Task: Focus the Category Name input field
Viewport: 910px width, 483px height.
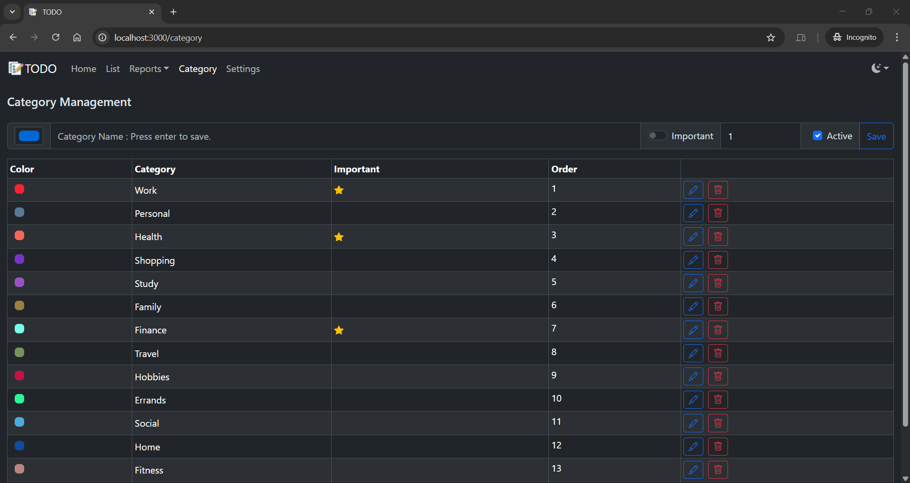Action: point(345,136)
